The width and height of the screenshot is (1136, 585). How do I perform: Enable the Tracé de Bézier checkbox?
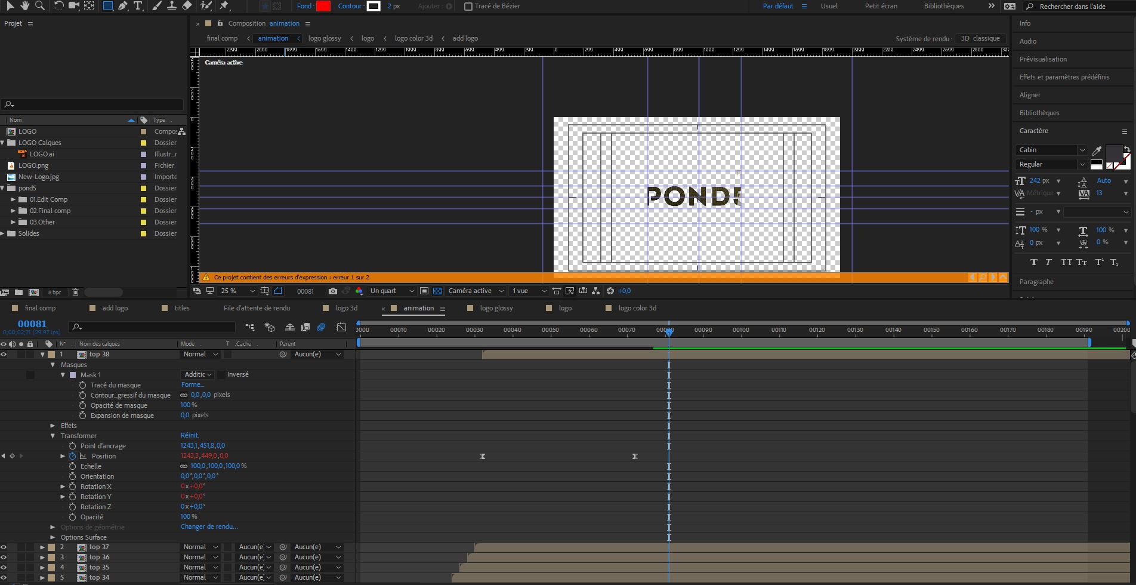[468, 7]
